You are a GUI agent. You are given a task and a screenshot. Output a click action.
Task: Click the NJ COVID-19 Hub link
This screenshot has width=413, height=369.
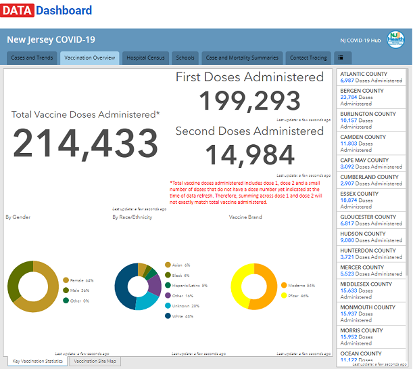(360, 40)
